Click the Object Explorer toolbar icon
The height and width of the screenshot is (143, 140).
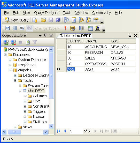[x=81, y=20]
